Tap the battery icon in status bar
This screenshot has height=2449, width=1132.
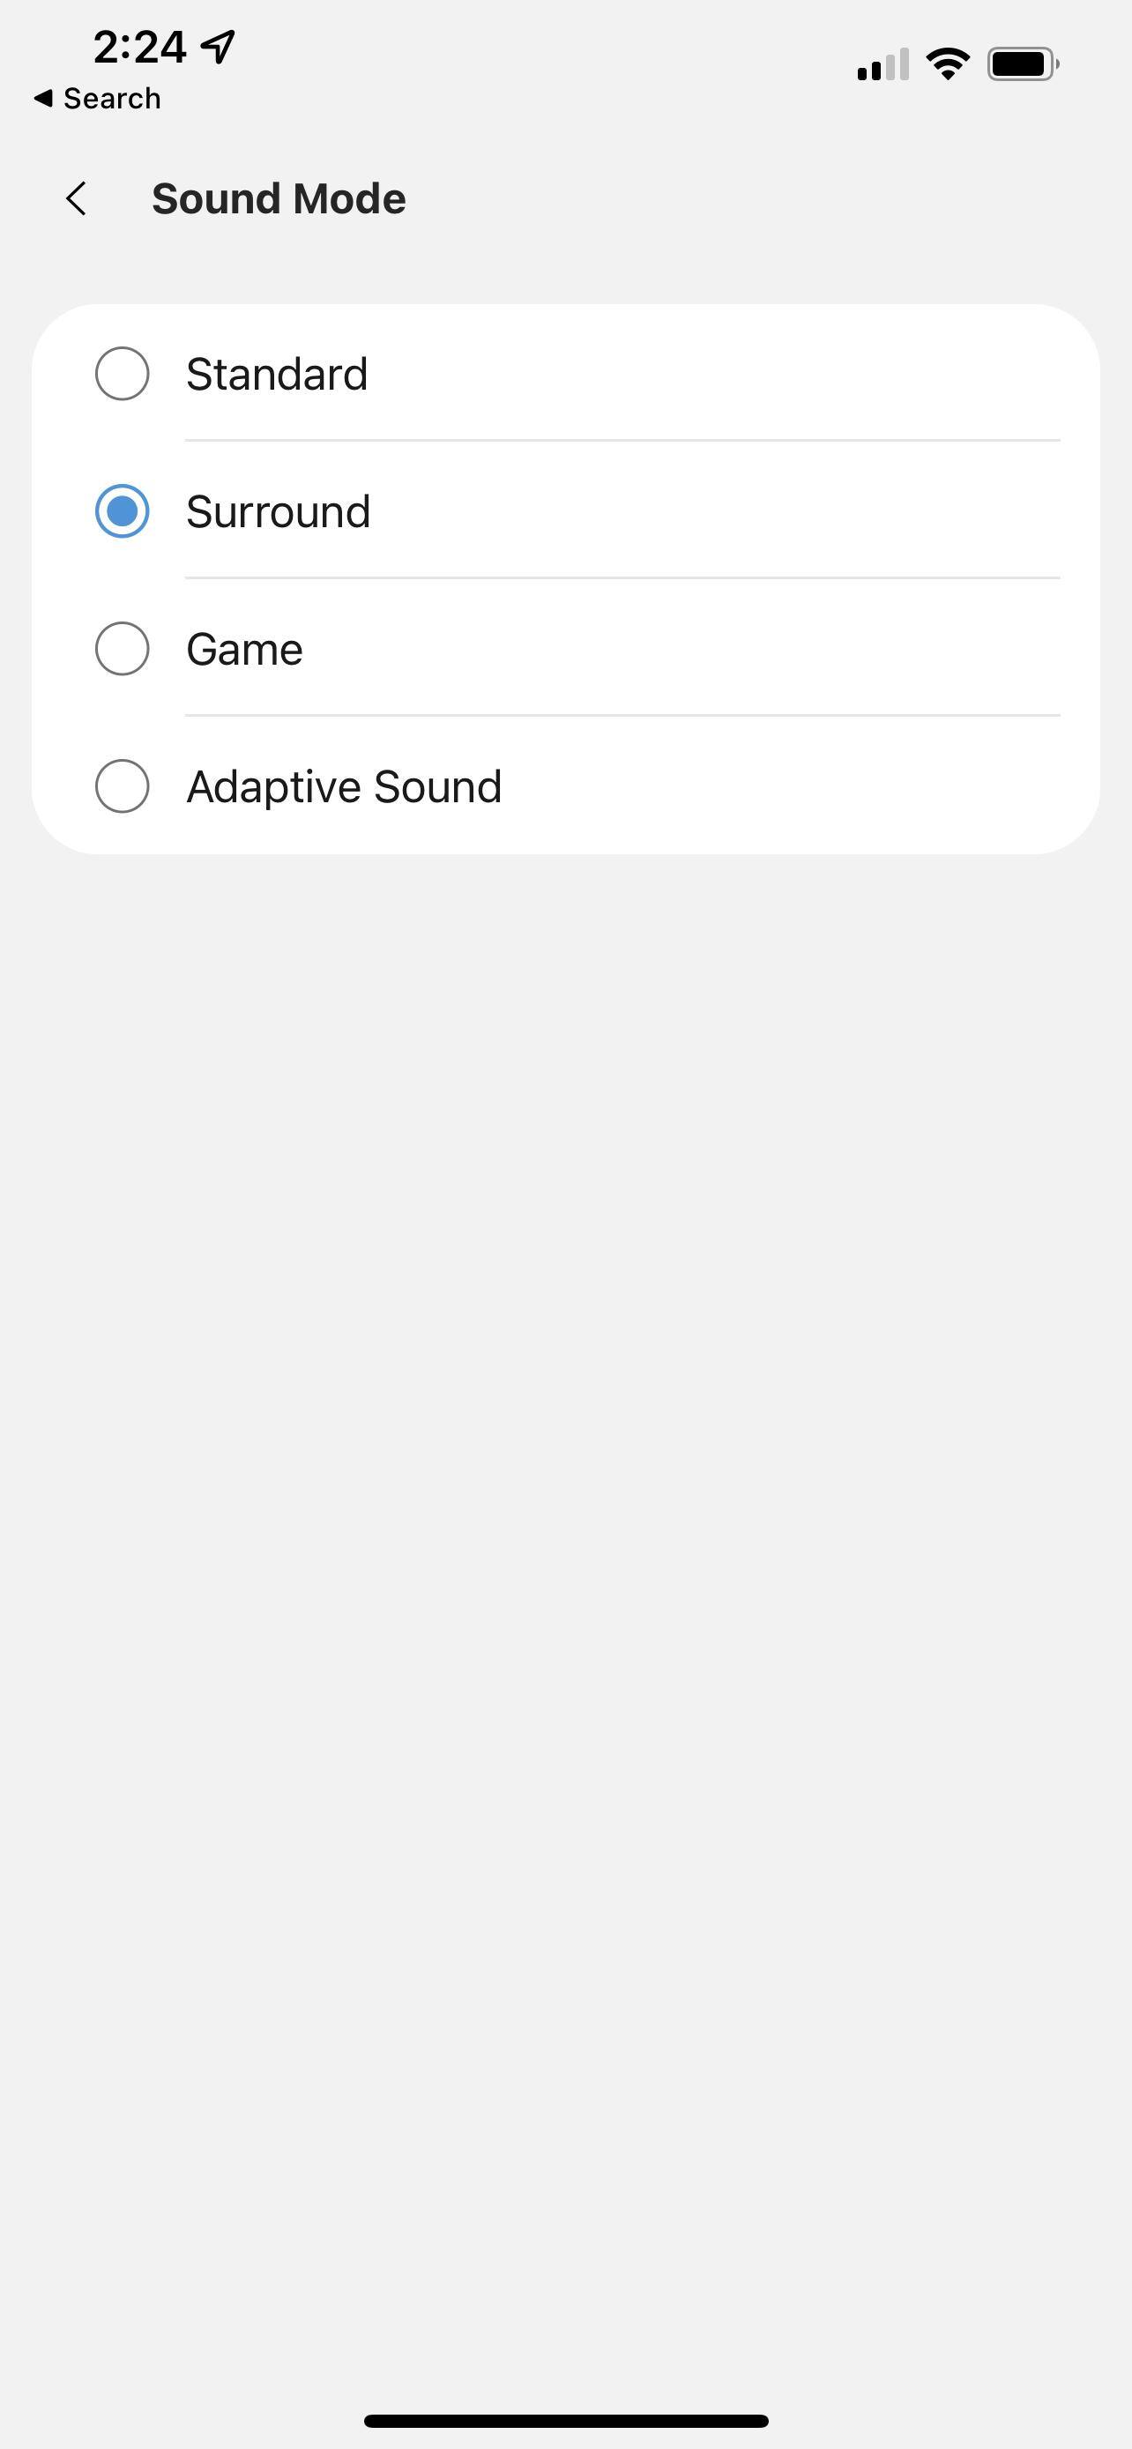tap(1023, 63)
